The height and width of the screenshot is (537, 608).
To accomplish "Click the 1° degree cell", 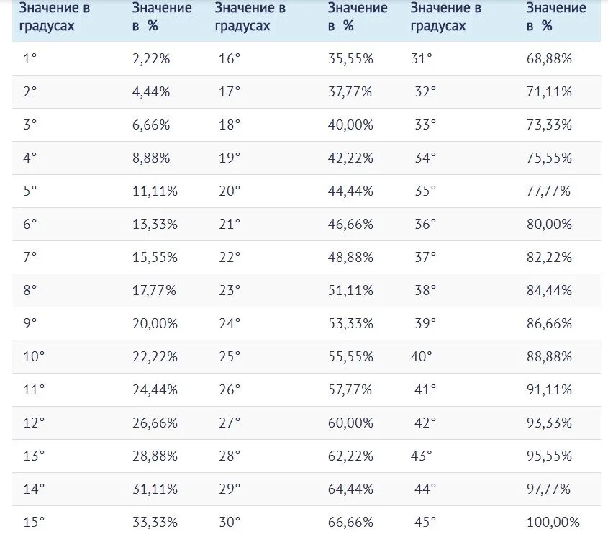I will point(30,59).
